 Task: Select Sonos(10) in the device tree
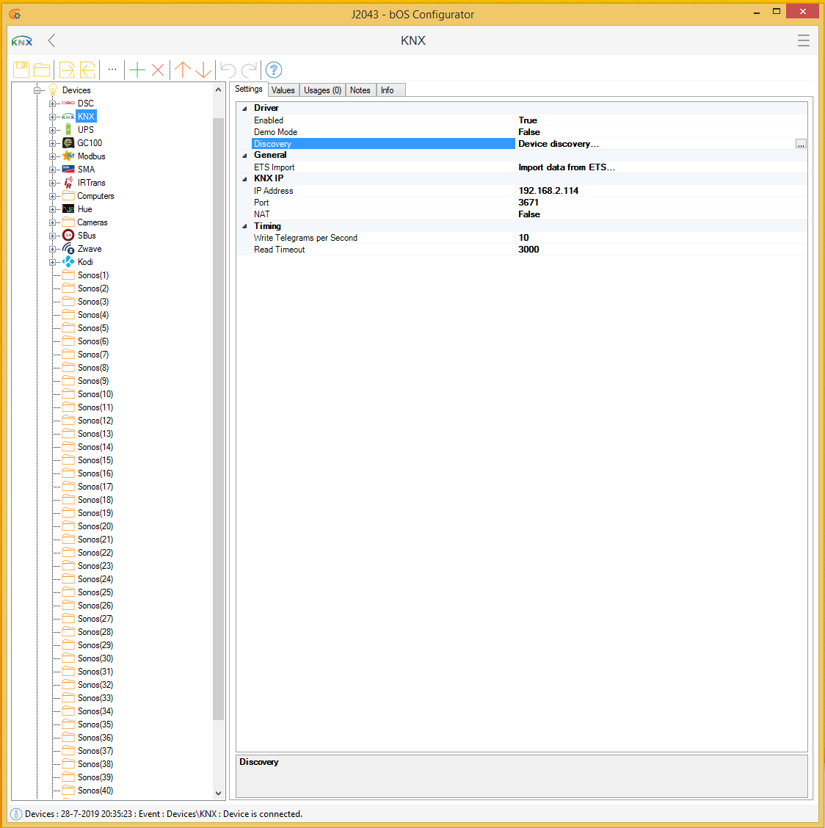pyautogui.click(x=95, y=394)
